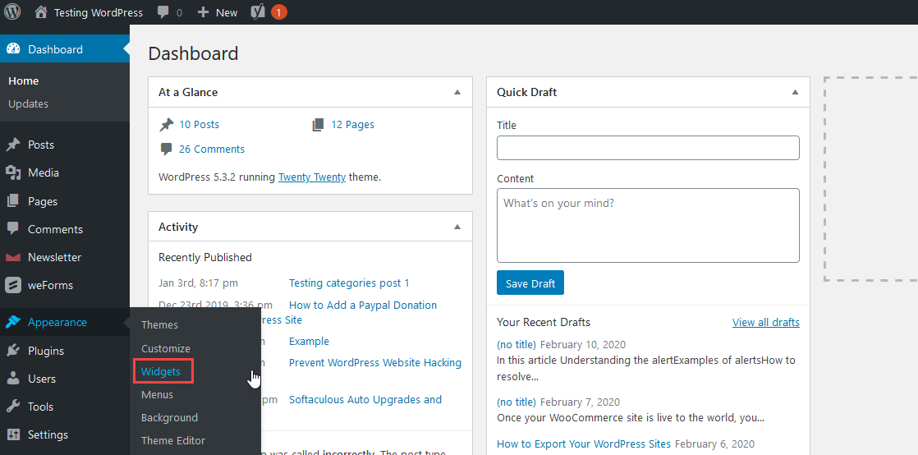Open Widgets from Appearance submenu
The width and height of the screenshot is (918, 455).
[161, 371]
